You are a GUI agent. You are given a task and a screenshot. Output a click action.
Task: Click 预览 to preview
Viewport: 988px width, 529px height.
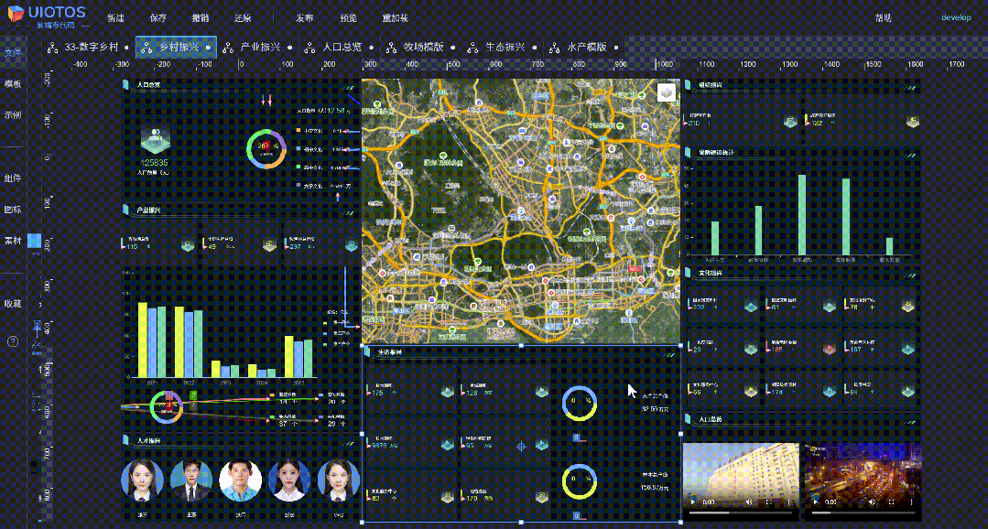pos(348,18)
